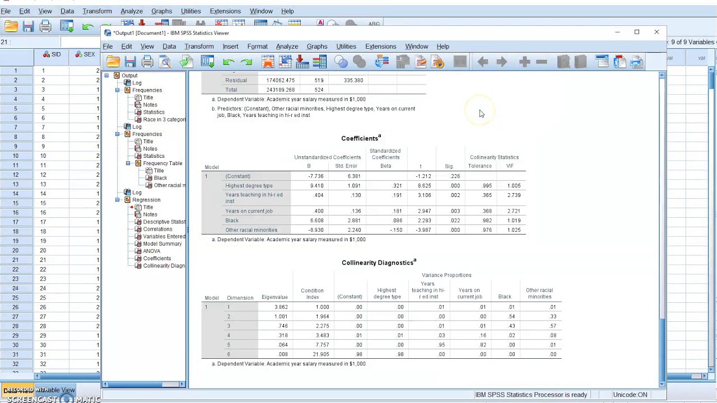Click the SEX column header in Data Editor
Image resolution: width=717 pixels, height=403 pixels.
point(84,54)
